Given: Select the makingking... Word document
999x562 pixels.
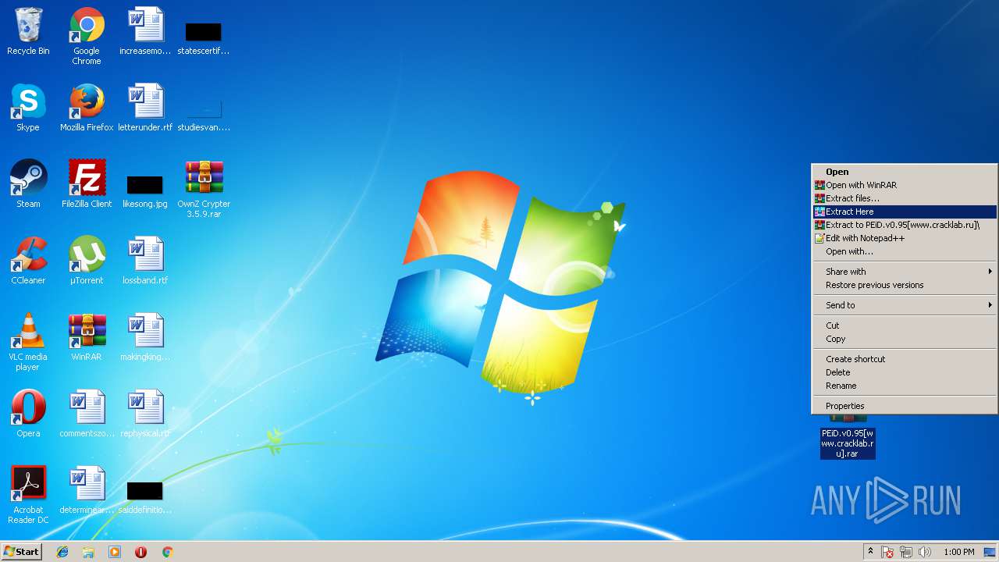Looking at the screenshot, I should tap(145, 337).
